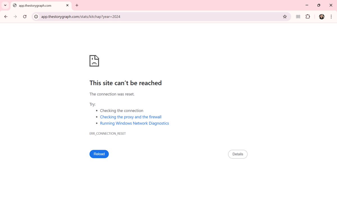Click the sad page error icon
The width and height of the screenshot is (337, 198).
pos(94,61)
